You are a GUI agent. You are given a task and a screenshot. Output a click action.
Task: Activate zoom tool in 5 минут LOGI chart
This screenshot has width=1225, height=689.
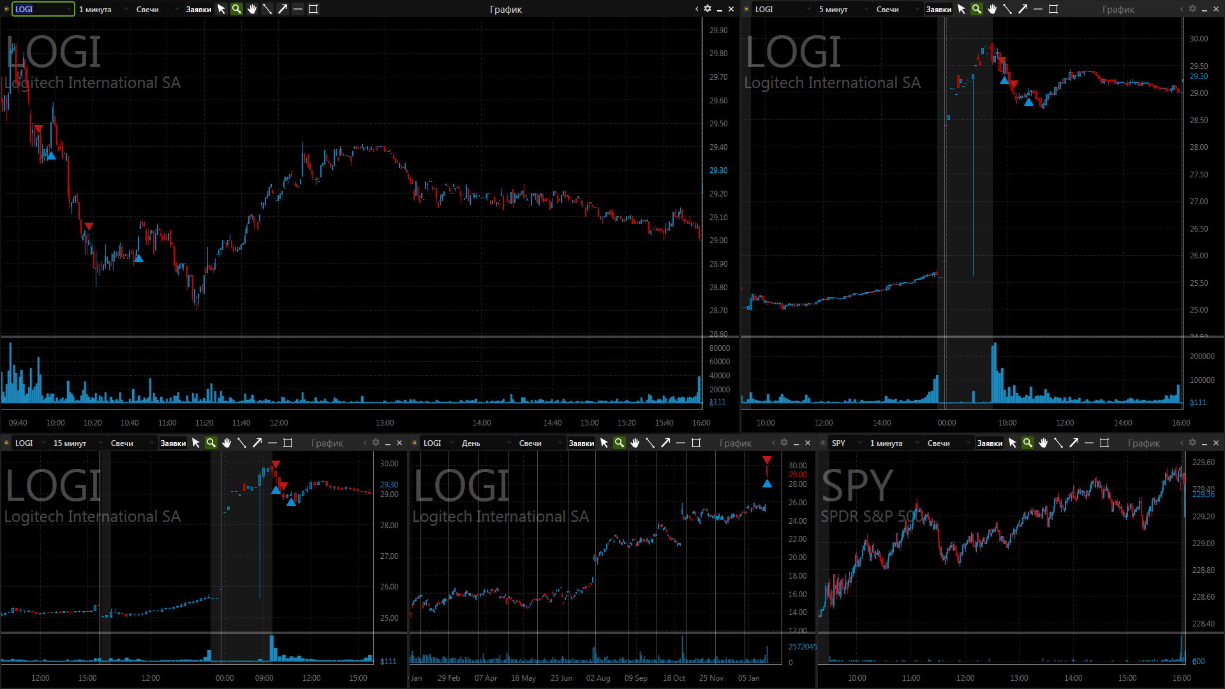coord(977,9)
